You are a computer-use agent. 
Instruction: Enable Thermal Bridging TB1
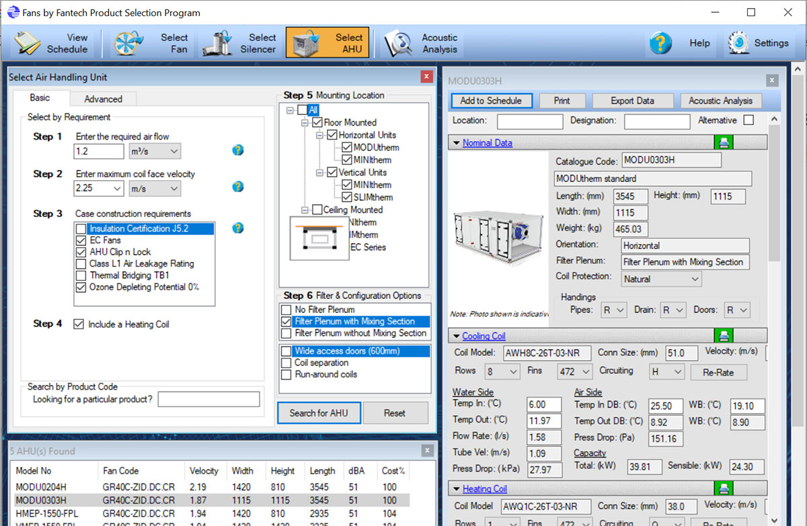click(81, 275)
